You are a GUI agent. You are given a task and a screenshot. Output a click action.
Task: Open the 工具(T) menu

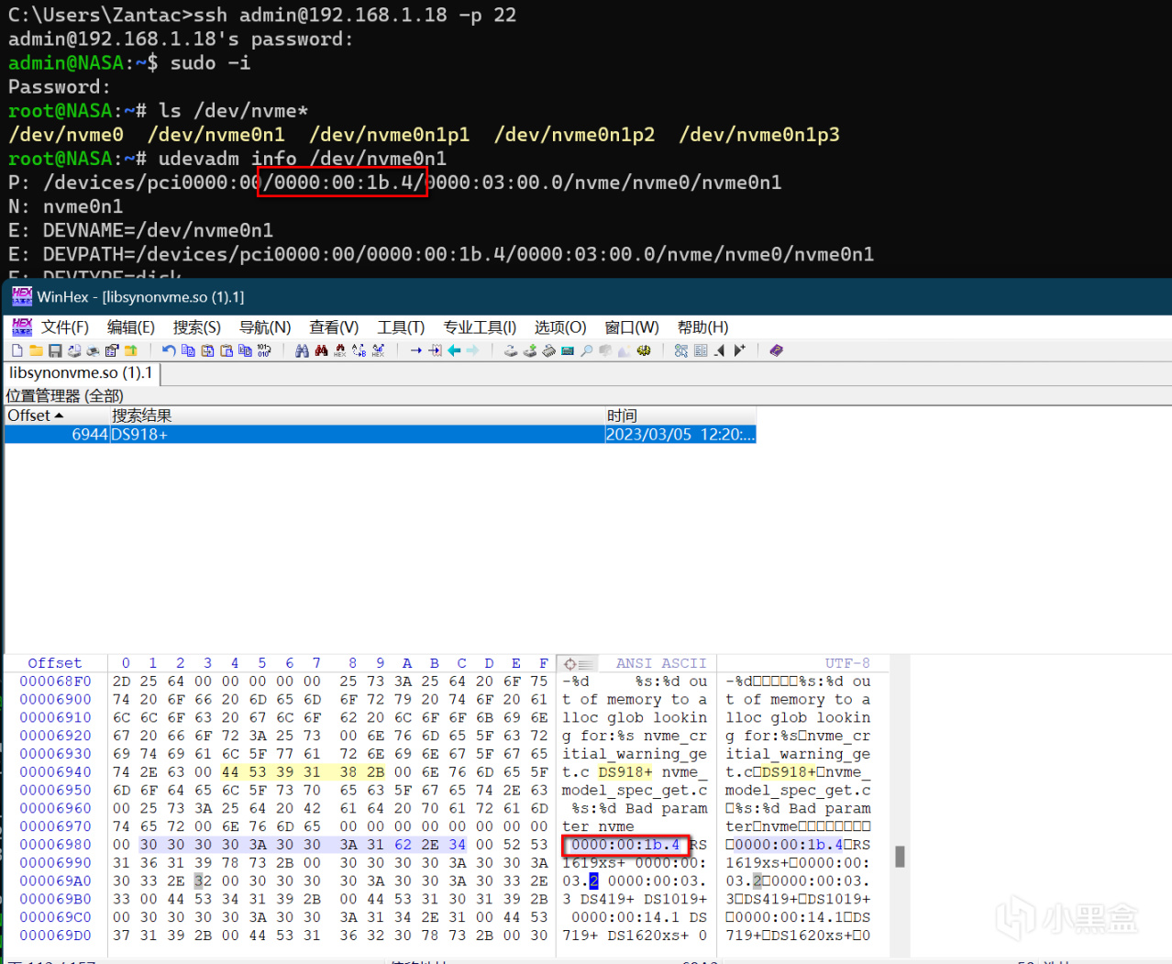click(401, 327)
